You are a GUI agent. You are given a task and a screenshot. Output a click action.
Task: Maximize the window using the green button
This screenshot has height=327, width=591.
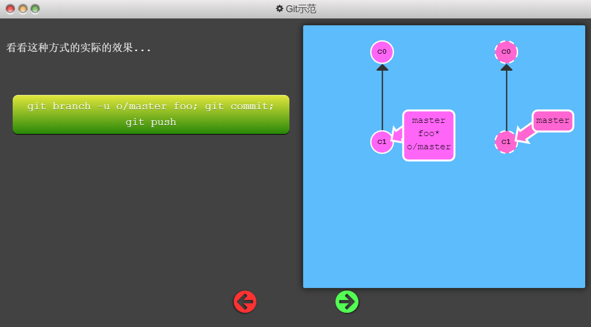35,9
